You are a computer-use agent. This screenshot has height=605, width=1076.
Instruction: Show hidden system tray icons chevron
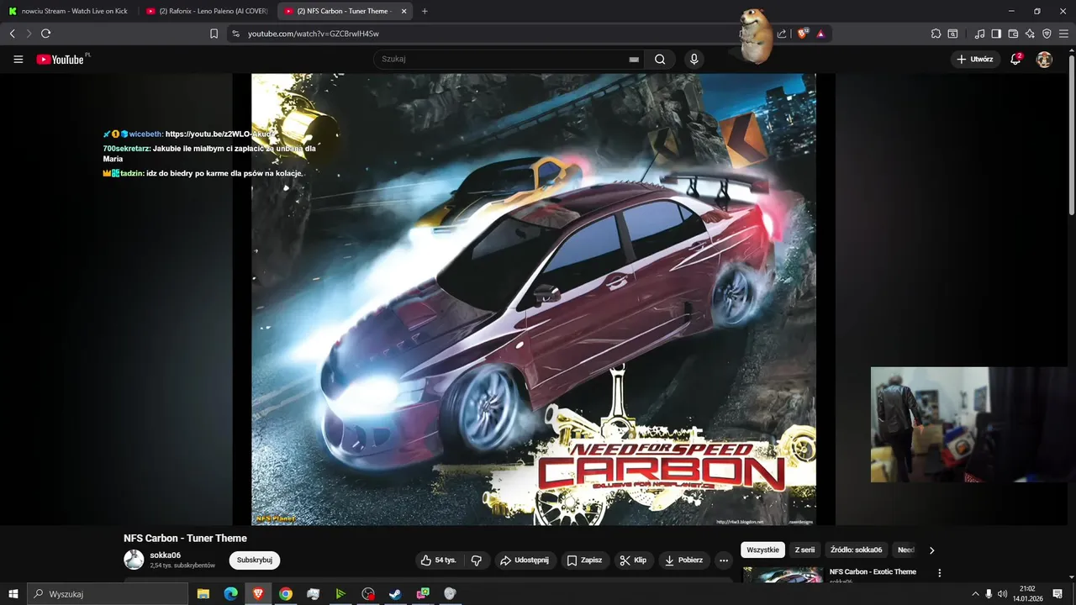[x=975, y=594]
